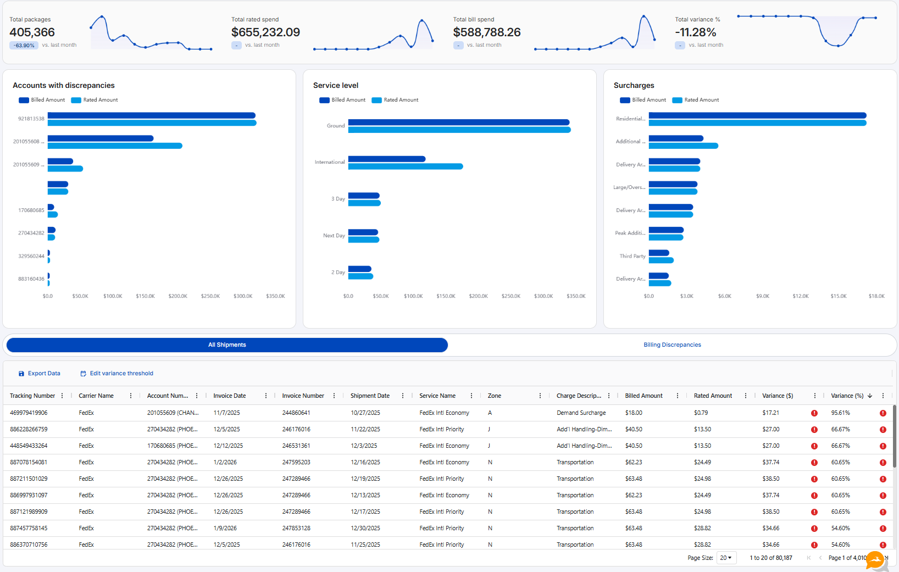Click the Edit variance threshold calendar icon
This screenshot has width=899, height=572.
pyautogui.click(x=84, y=374)
